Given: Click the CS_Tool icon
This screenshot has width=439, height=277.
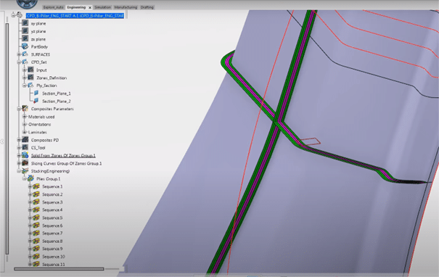Looking at the screenshot, I should (x=25, y=147).
